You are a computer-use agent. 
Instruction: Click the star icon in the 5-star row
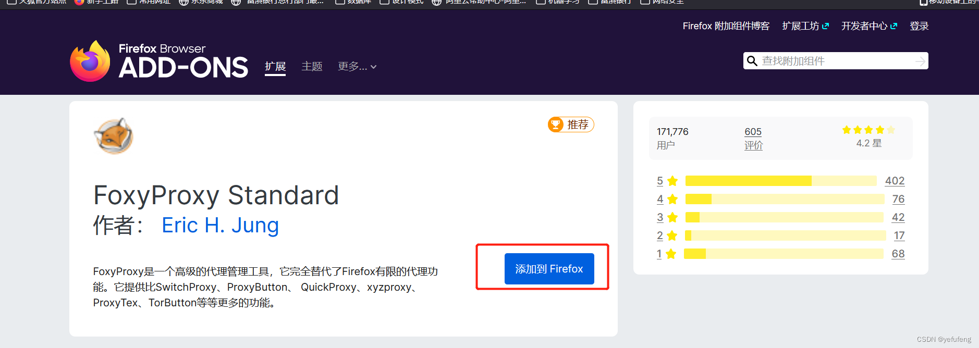pyautogui.click(x=672, y=181)
